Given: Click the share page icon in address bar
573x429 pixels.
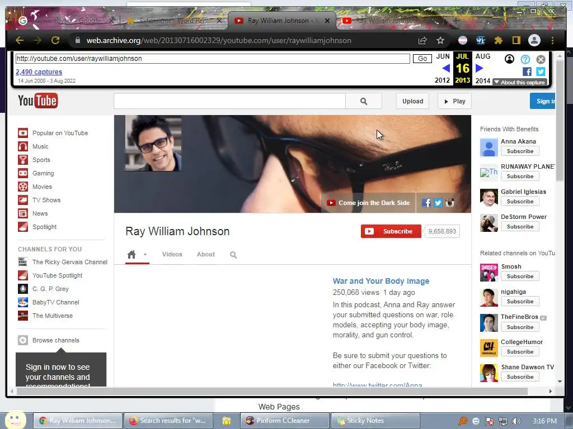Looking at the screenshot, I should pos(422,40).
